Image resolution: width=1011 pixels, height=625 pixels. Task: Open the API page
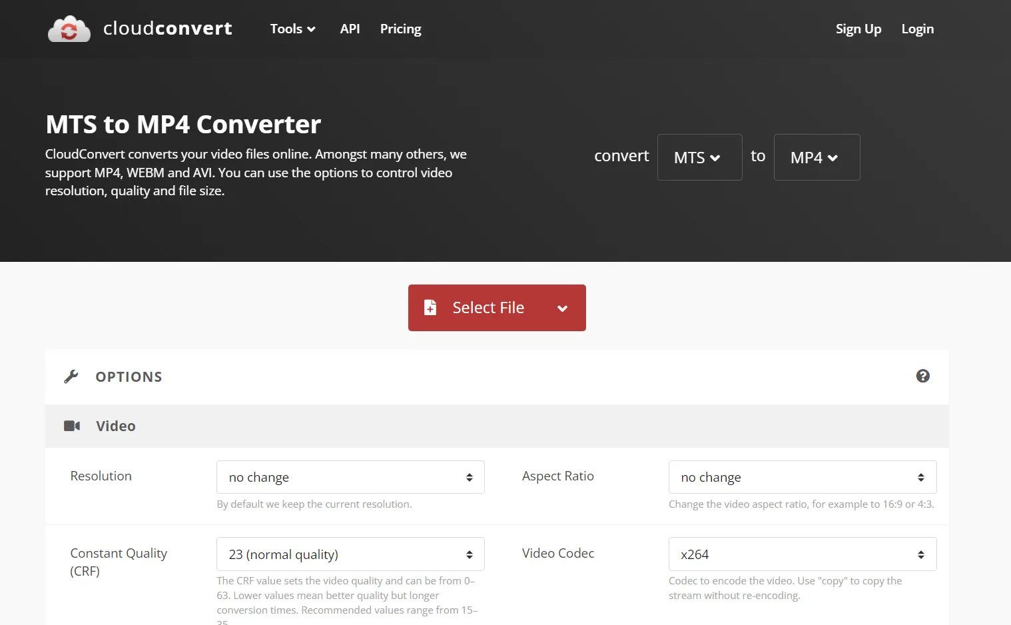pos(350,29)
